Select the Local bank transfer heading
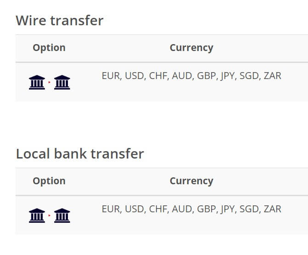308x255 pixels. 80,154
